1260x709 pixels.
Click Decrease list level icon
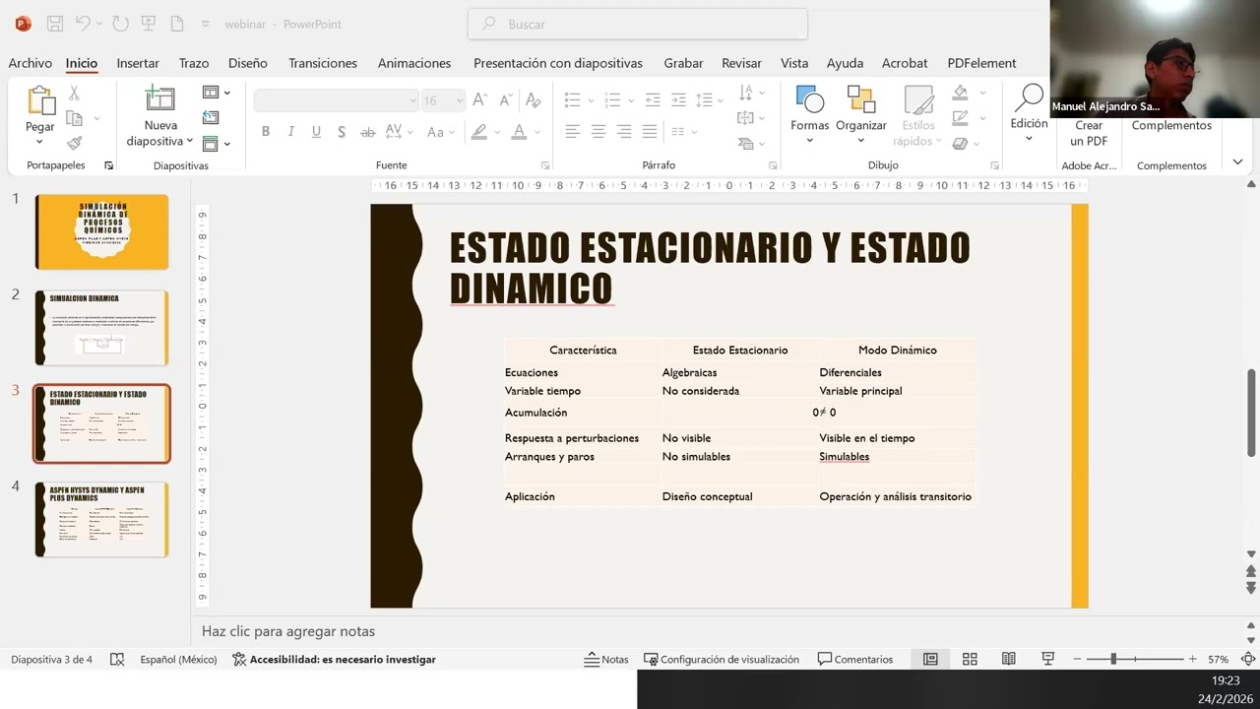(652, 99)
